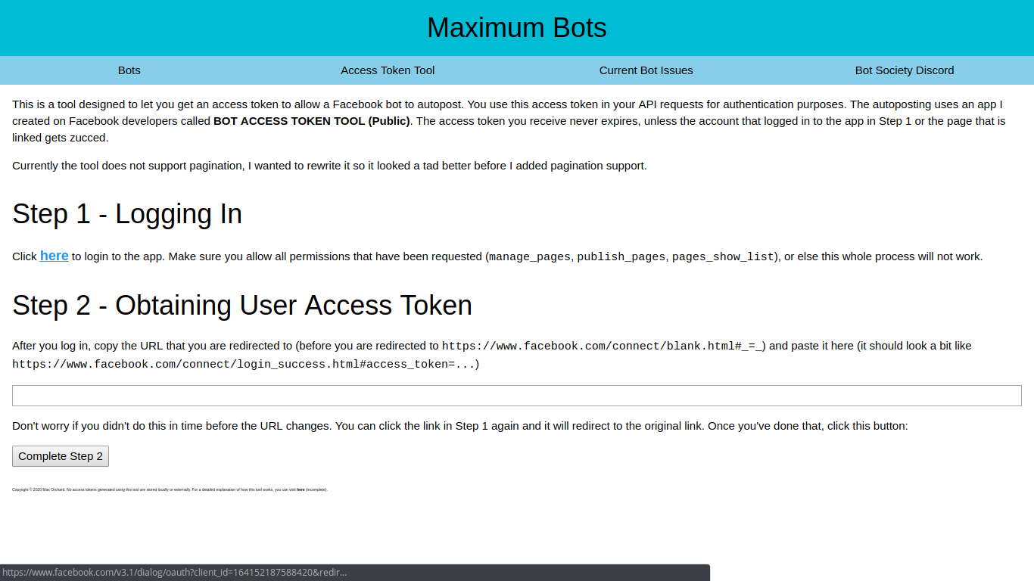1034x581 pixels.
Task: Click the 'here' login link in Step 1
Action: pyautogui.click(x=55, y=256)
